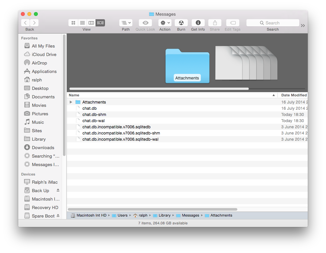The height and width of the screenshot is (253, 326).
Task: Eject the Spare Boot drive
Action: point(58,216)
